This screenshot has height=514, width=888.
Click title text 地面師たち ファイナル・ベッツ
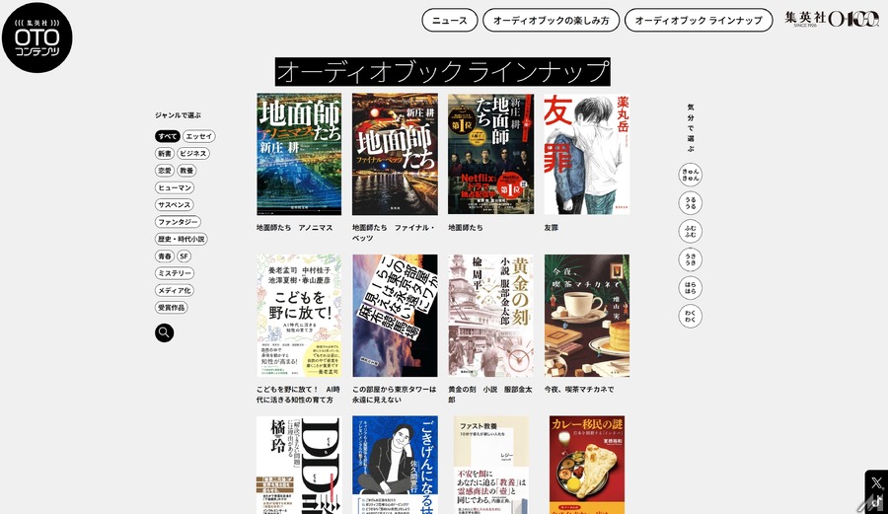[393, 233]
